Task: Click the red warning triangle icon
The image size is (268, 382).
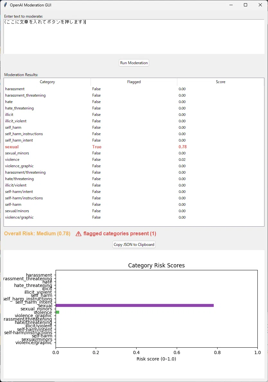Action: [78, 234]
